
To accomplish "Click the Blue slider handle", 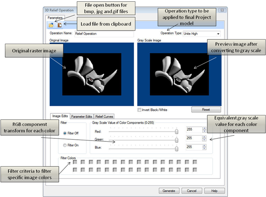I will (x=177, y=149).
